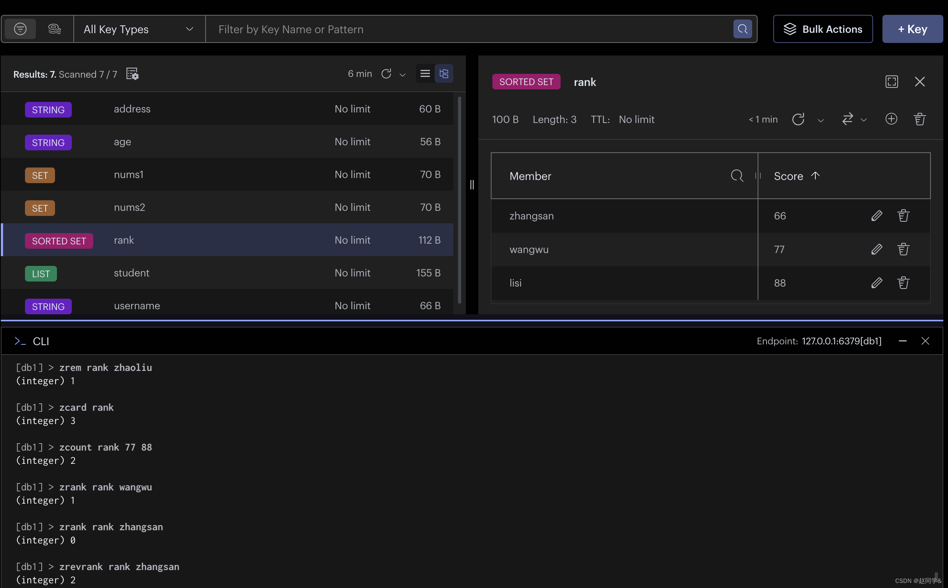Screen dimensions: 948x588
Task: Open the All Key Types dropdown
Action: click(x=139, y=29)
